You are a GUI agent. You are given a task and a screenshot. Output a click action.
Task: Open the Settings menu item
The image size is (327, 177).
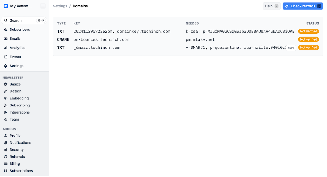pos(16,66)
